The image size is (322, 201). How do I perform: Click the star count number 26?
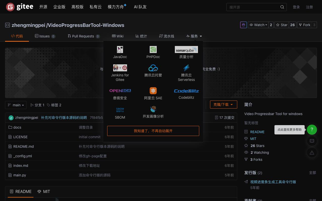(292, 25)
